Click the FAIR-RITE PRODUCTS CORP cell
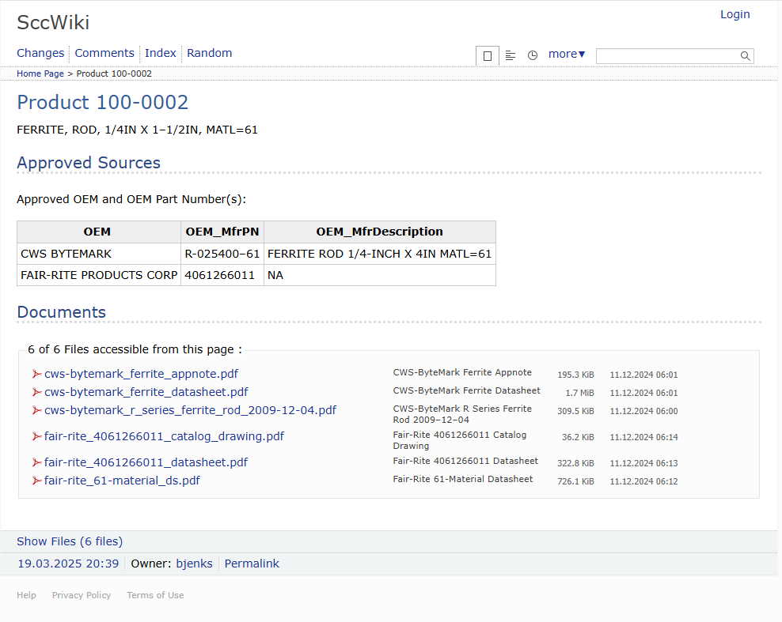The width and height of the screenshot is (782, 622). coord(99,275)
